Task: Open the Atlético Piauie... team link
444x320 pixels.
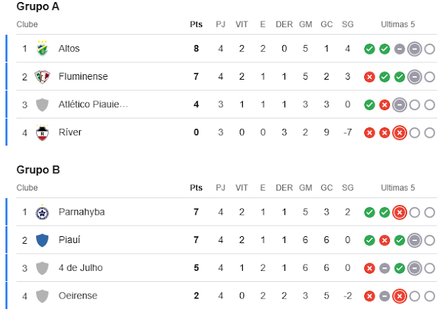Action: click(x=94, y=105)
